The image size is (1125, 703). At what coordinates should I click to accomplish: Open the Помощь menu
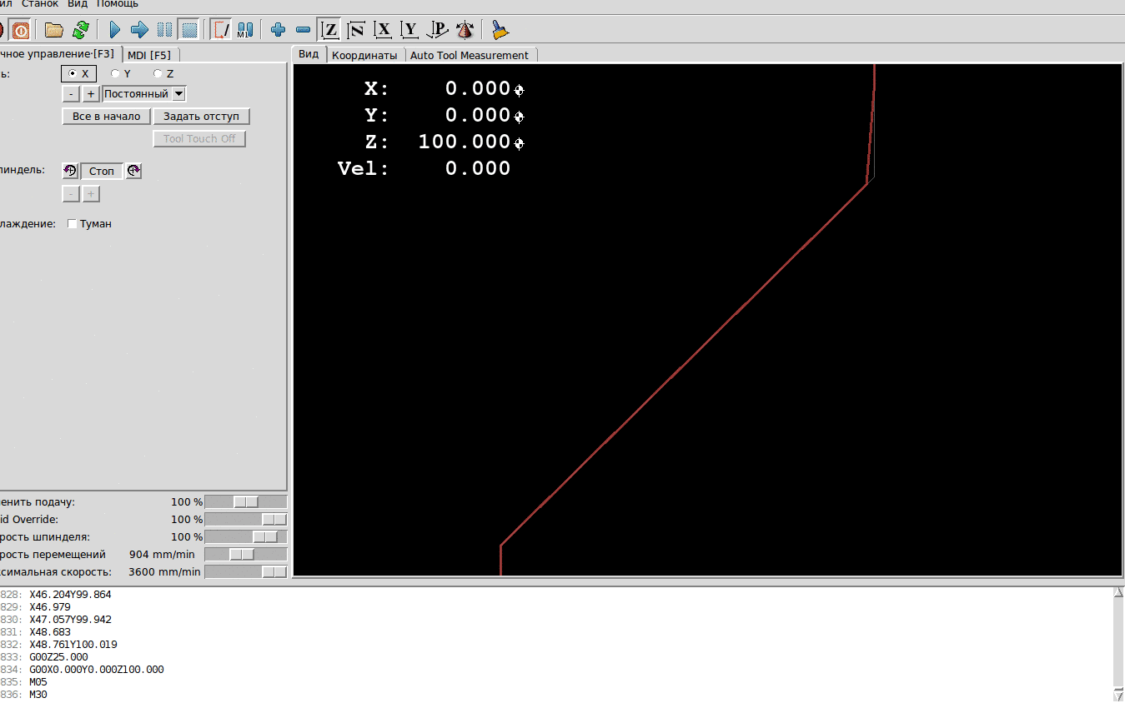[x=118, y=4]
